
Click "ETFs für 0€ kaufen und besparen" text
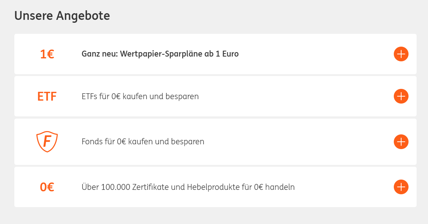[x=140, y=97]
